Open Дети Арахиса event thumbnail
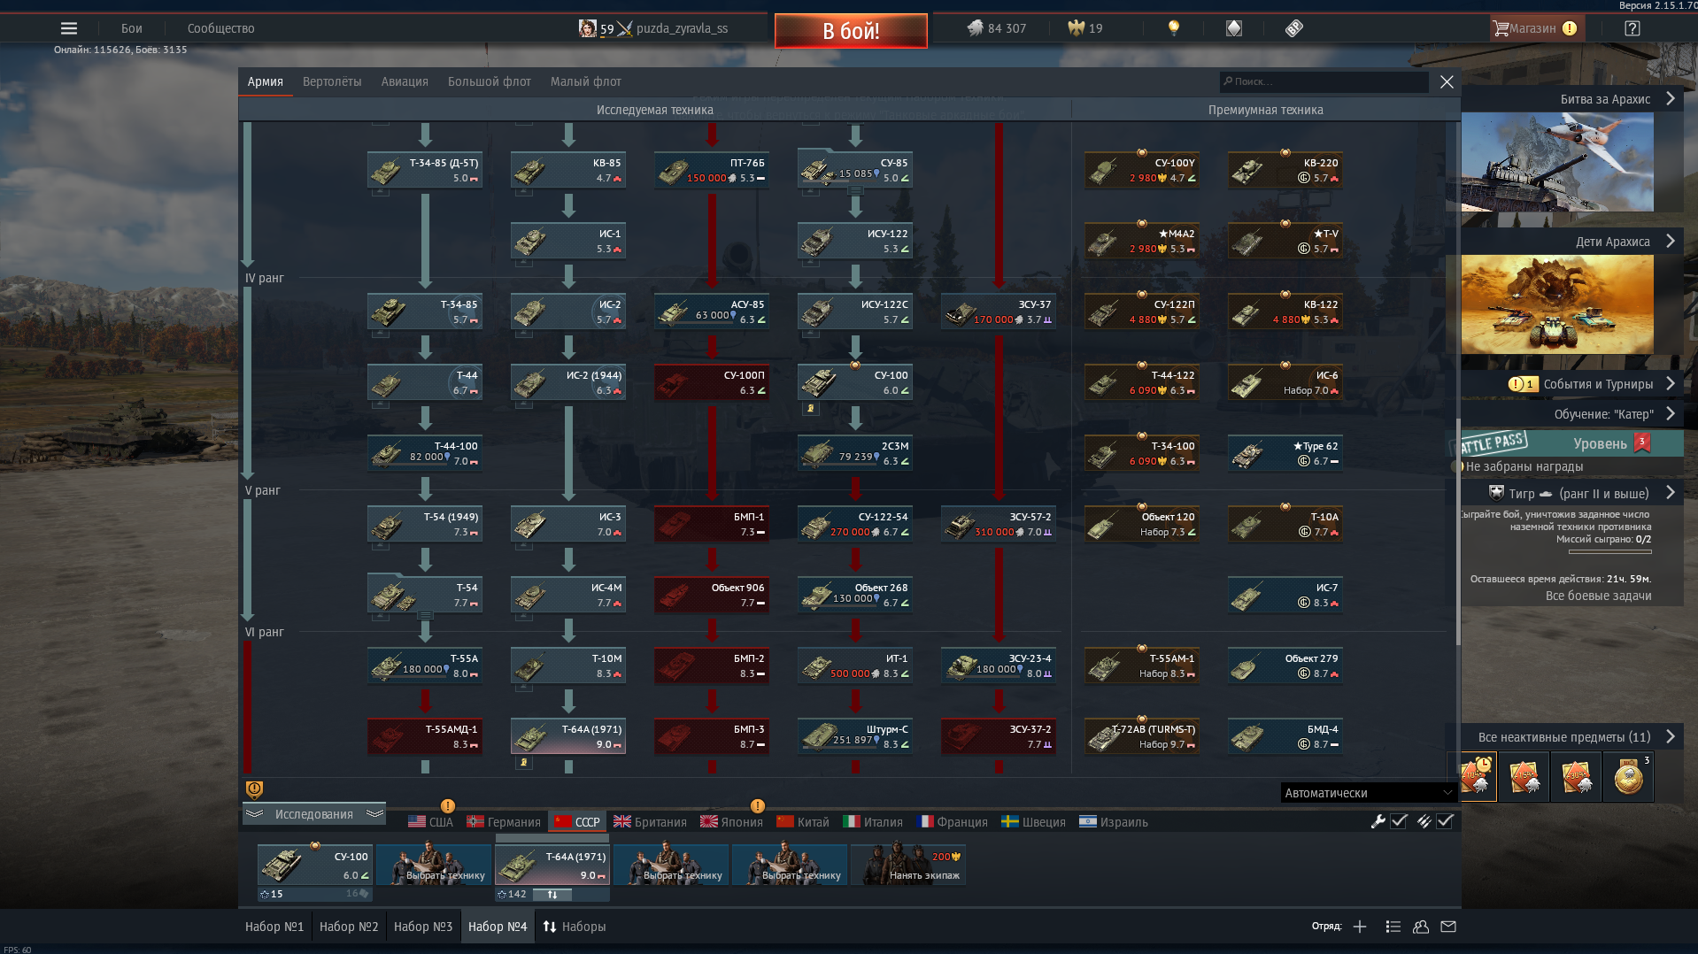This screenshot has width=1698, height=954. point(1557,304)
